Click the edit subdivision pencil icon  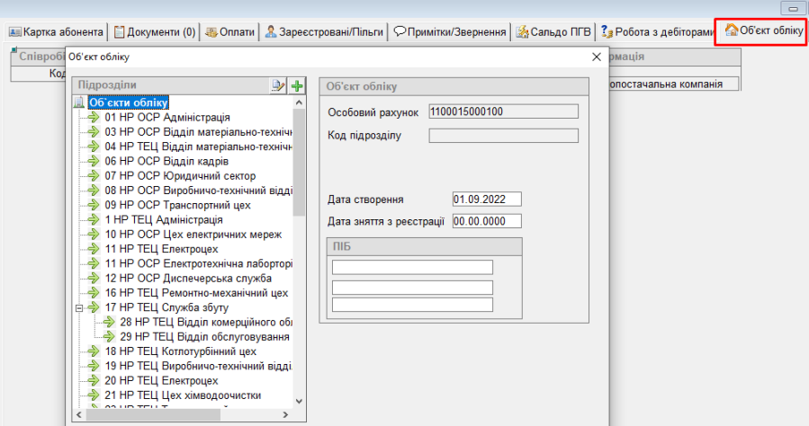(x=279, y=85)
